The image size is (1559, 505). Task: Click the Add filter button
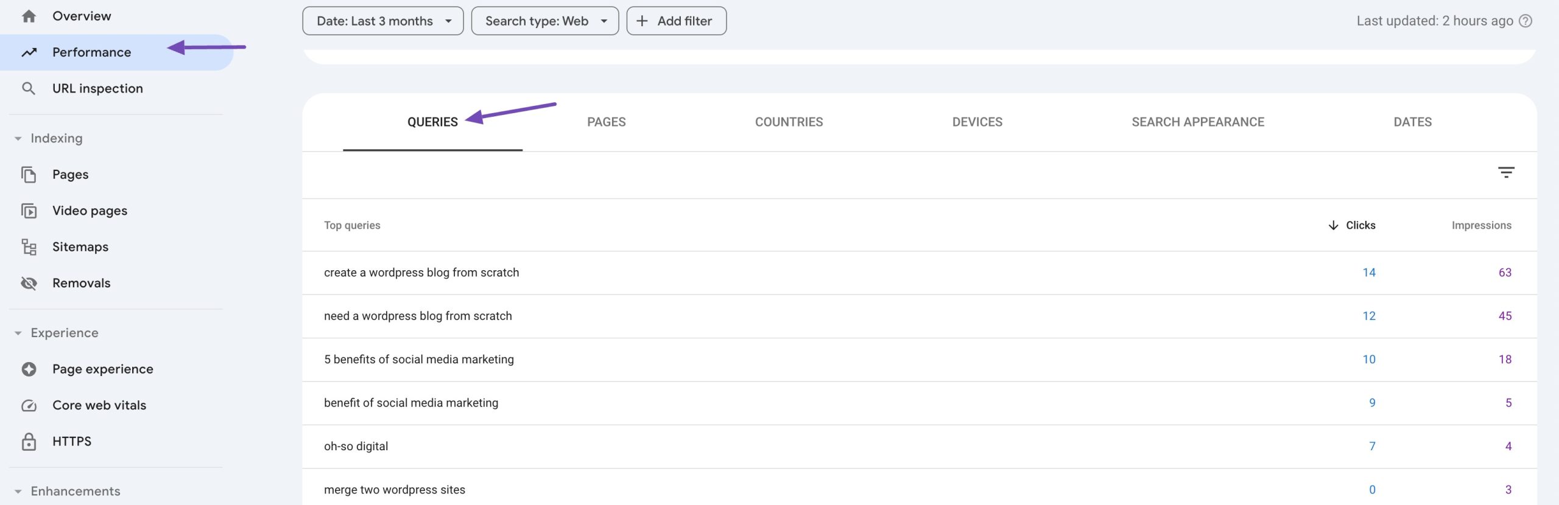click(x=677, y=21)
